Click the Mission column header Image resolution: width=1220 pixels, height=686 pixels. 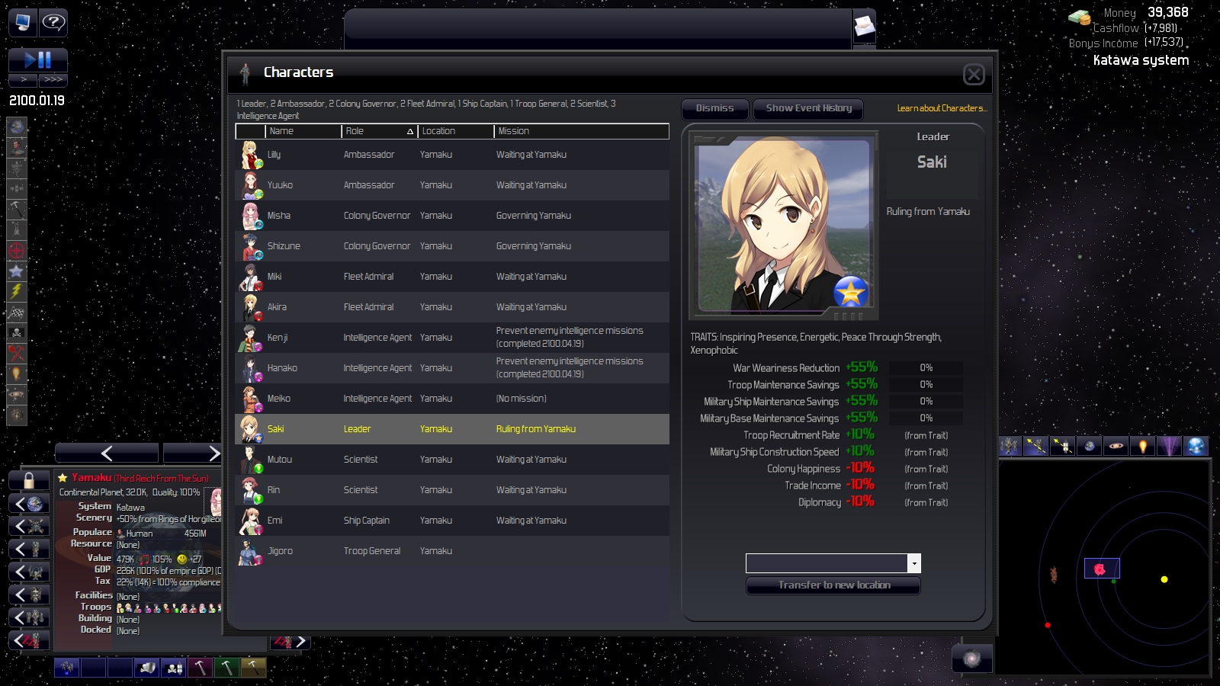[581, 131]
